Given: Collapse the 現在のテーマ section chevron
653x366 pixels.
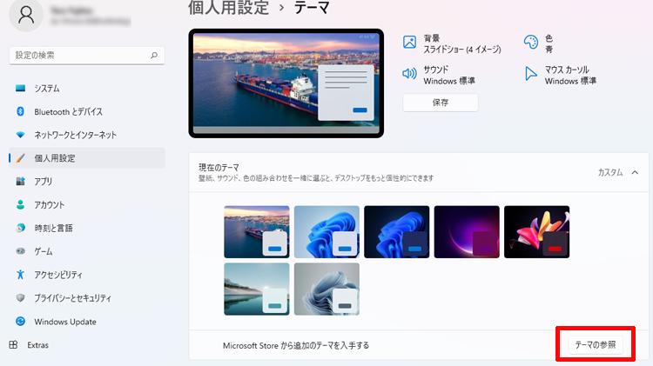Looking at the screenshot, I should (635, 172).
